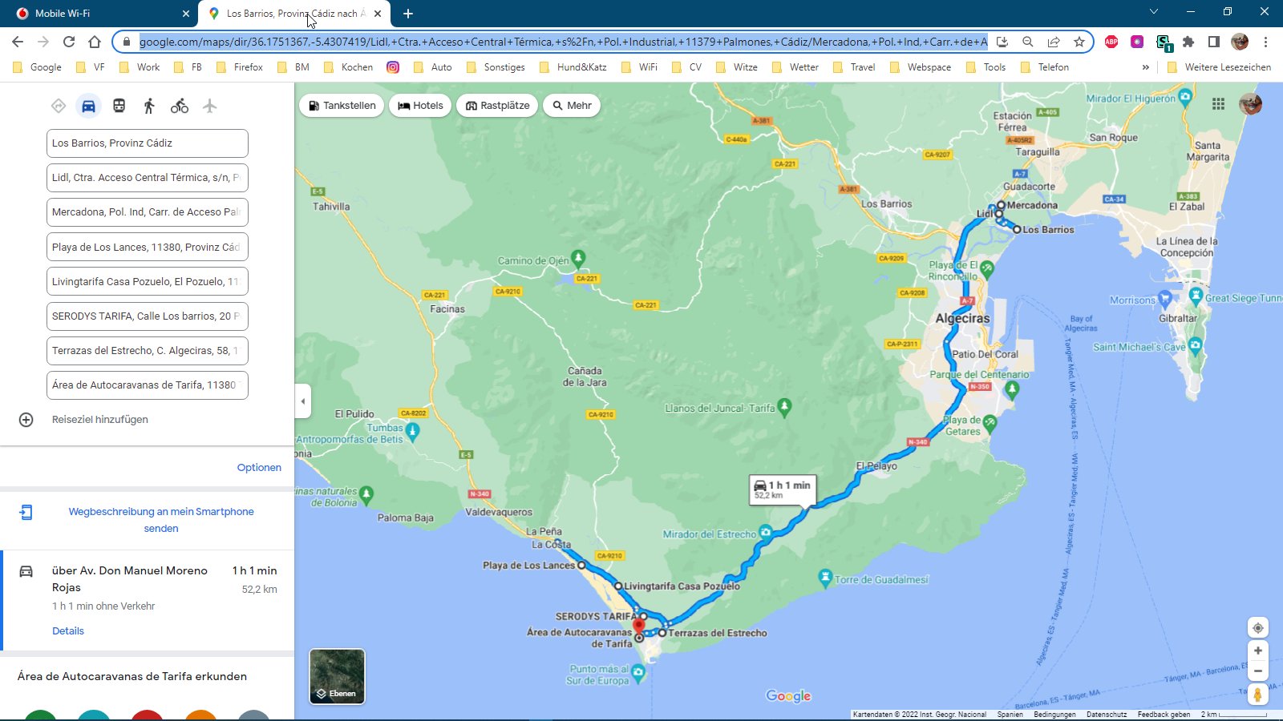1283x721 pixels.
Task: Show more bookmarks with the chevron
Action: [1146, 67]
